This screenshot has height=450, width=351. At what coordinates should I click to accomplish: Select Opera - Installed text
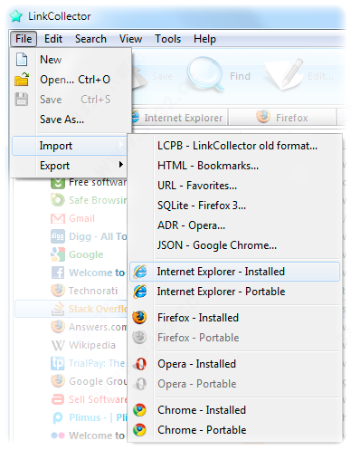[x=196, y=364]
